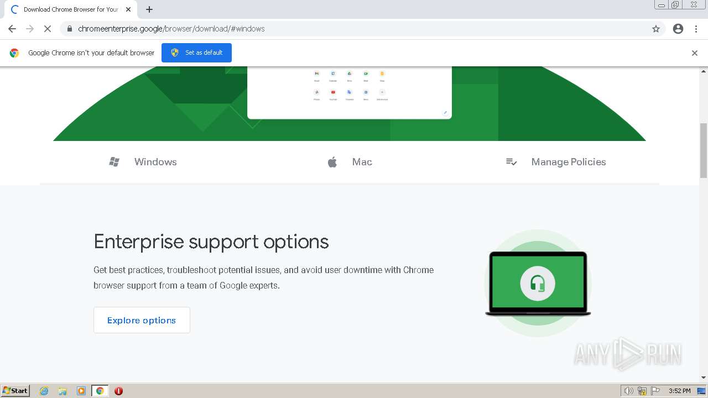Restore down the Chrome window
This screenshot has height=398, width=708.
(x=675, y=5)
